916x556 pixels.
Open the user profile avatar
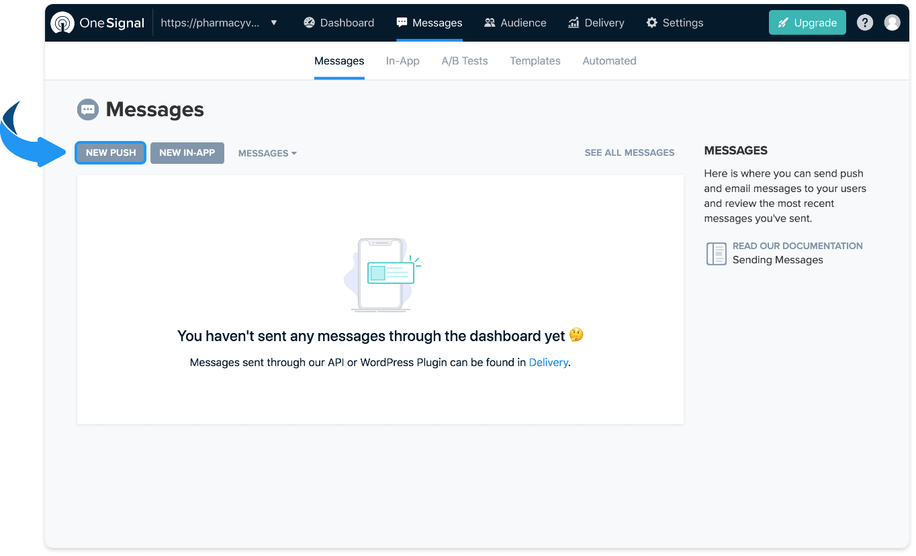point(892,23)
